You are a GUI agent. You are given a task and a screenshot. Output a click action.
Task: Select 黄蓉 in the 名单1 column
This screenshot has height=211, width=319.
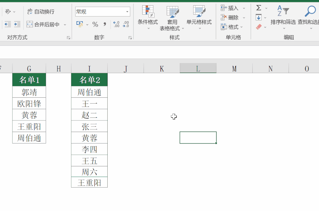29,115
